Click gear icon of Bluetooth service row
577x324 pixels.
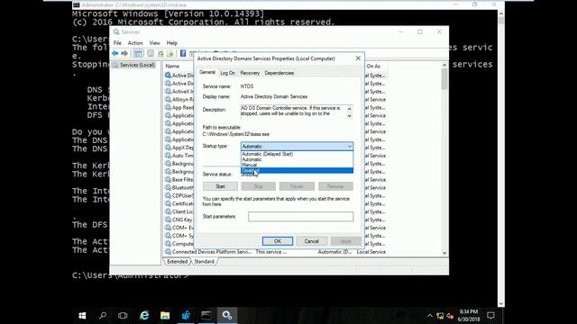pyautogui.click(x=169, y=187)
